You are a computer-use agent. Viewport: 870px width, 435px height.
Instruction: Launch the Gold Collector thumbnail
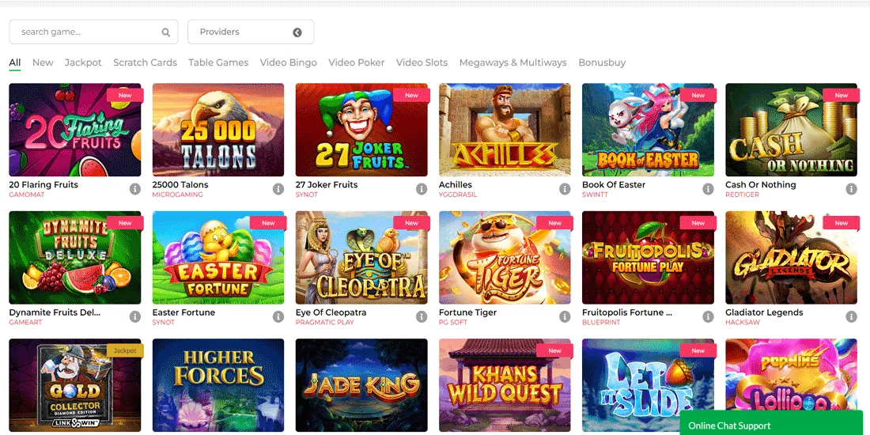point(75,385)
